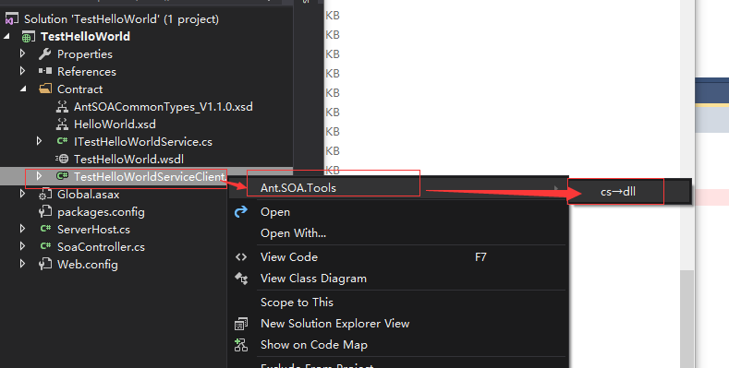This screenshot has width=729, height=368.
Task: Click the References node icon
Action: (x=45, y=71)
